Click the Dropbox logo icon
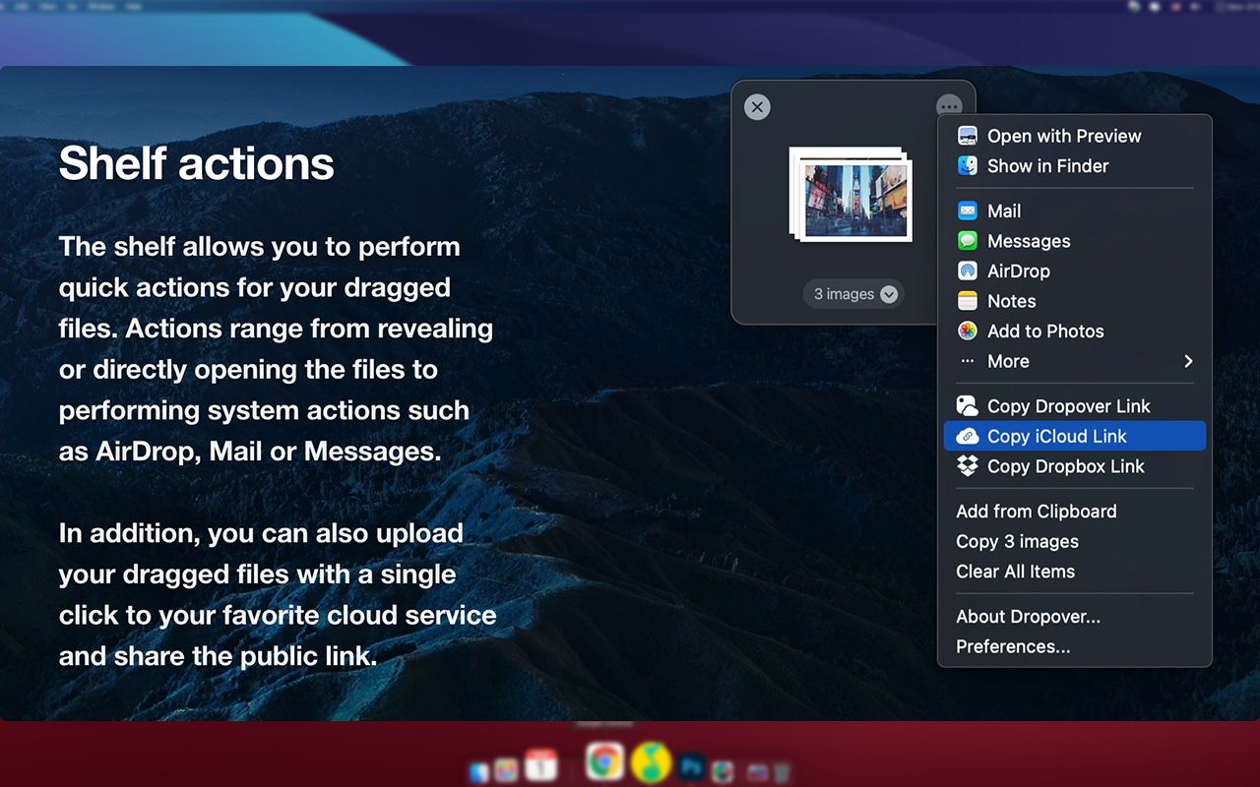Viewport: 1260px width, 787px height. [x=968, y=466]
